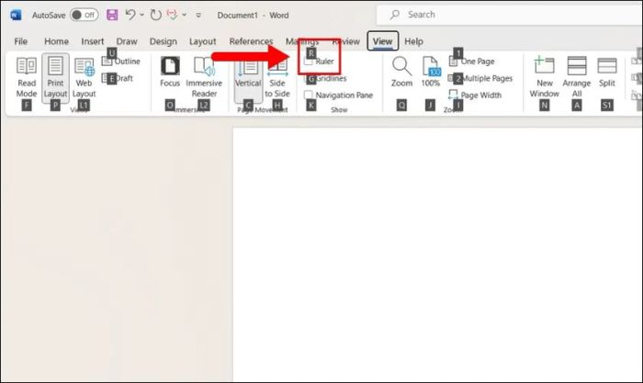Open the File tab
The image size is (643, 383).
coord(20,41)
